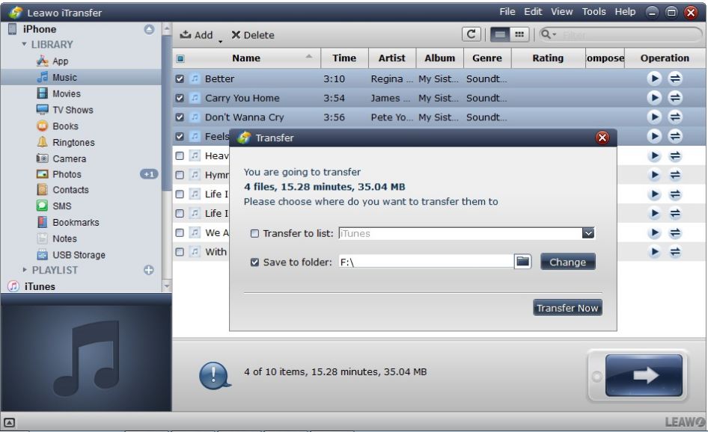Uncheck the Don't Wanna Cry song checkbox
Screen dimensions: 708x432
(x=180, y=117)
